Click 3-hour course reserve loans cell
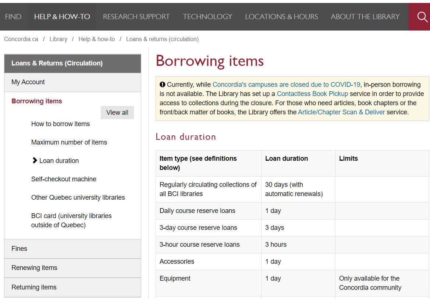 pos(209,245)
